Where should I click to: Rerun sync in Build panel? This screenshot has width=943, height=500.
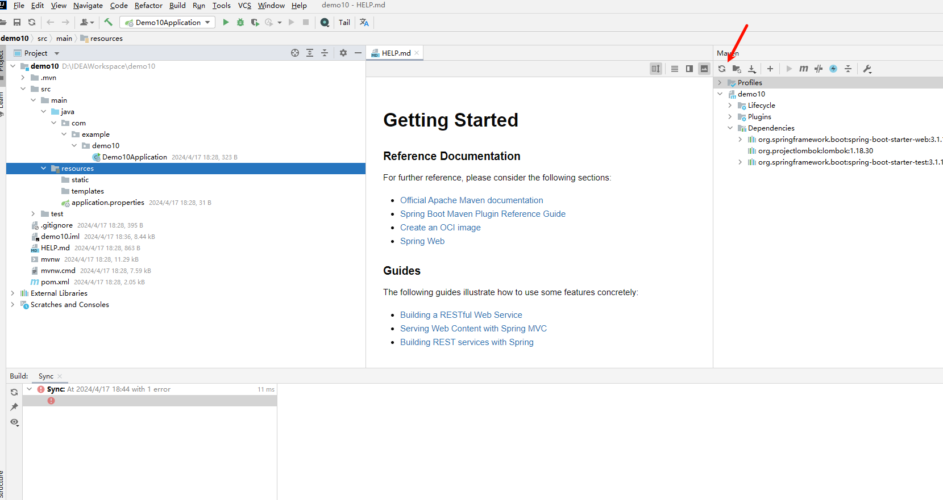coord(14,392)
